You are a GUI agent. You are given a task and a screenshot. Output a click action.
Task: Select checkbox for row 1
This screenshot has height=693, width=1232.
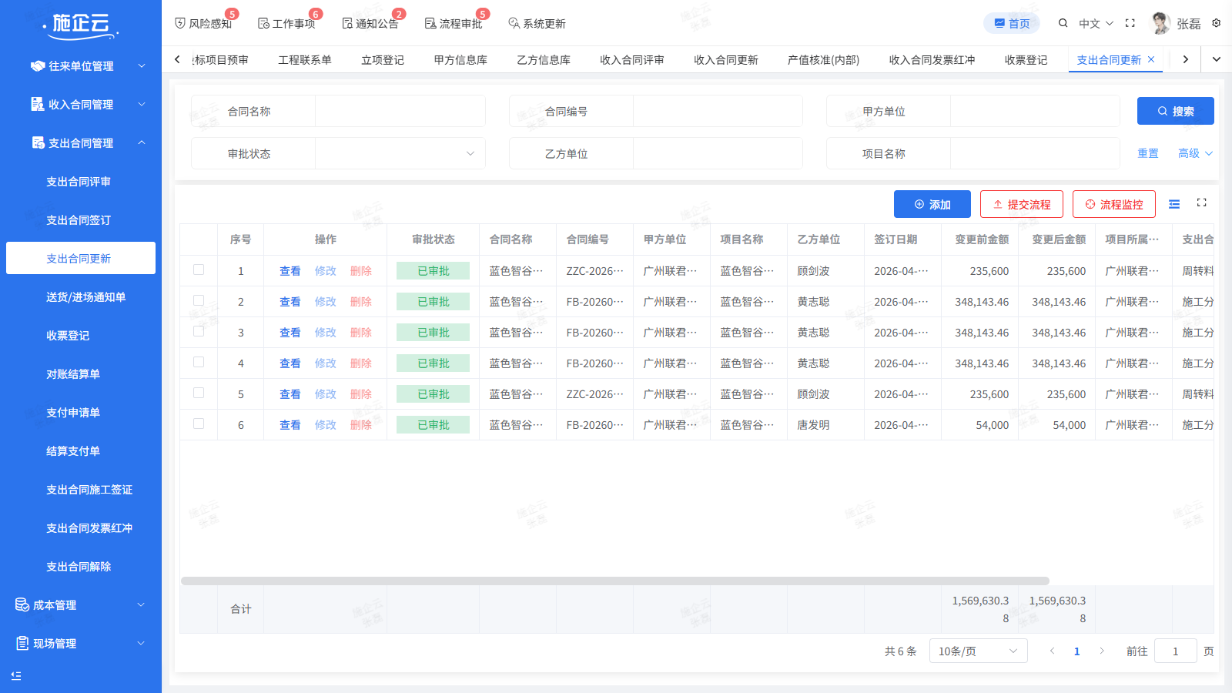click(x=199, y=269)
